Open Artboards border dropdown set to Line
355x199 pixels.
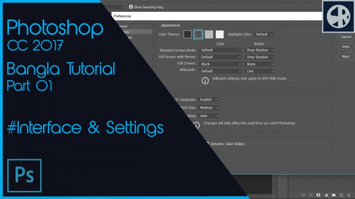click(x=260, y=71)
